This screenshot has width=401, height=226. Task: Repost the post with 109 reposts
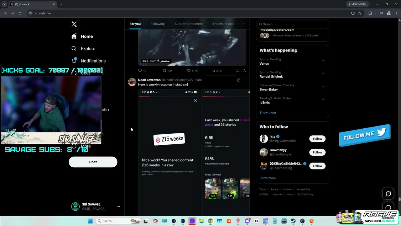point(167,71)
